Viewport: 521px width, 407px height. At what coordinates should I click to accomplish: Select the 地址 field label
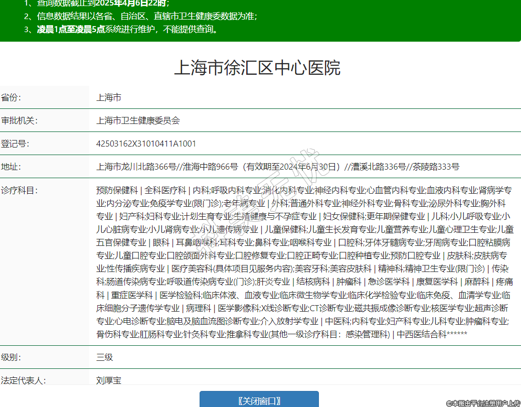coord(11,167)
